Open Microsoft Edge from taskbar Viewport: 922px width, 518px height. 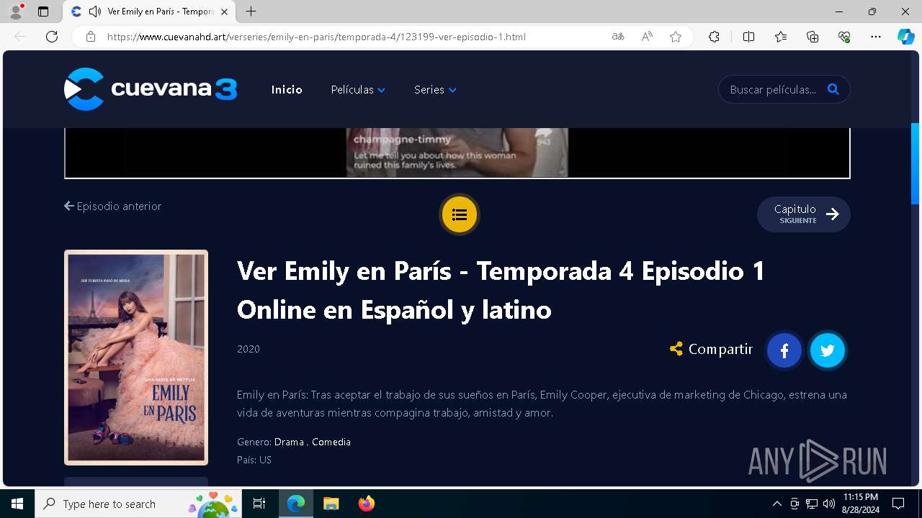point(296,504)
